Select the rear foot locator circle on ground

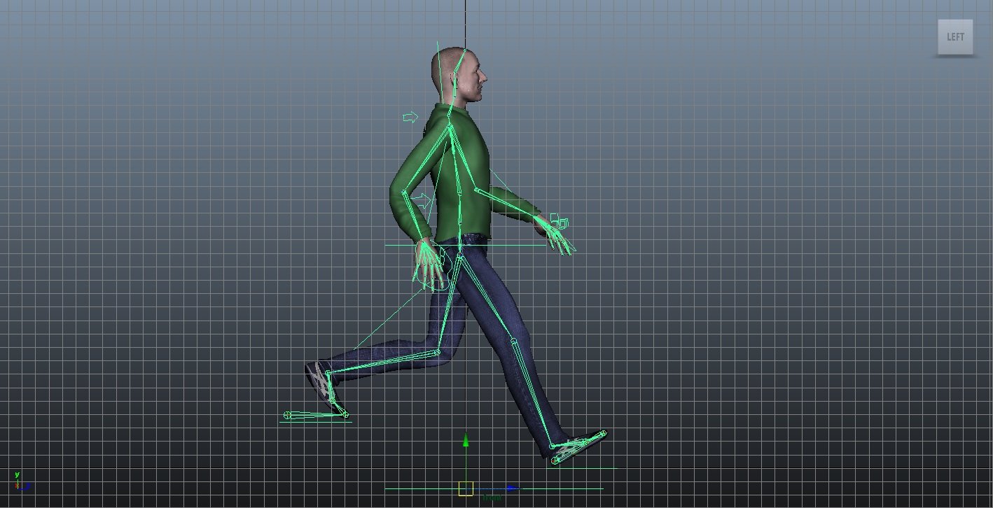pos(287,416)
